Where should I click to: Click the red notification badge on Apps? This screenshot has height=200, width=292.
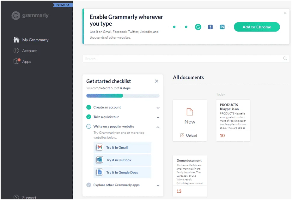[19, 60]
